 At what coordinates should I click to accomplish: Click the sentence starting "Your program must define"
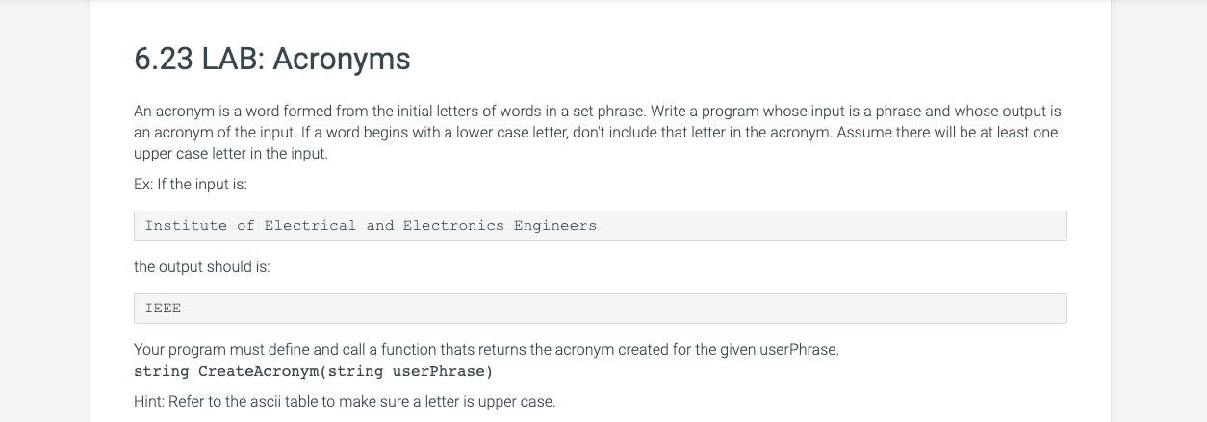click(486, 351)
